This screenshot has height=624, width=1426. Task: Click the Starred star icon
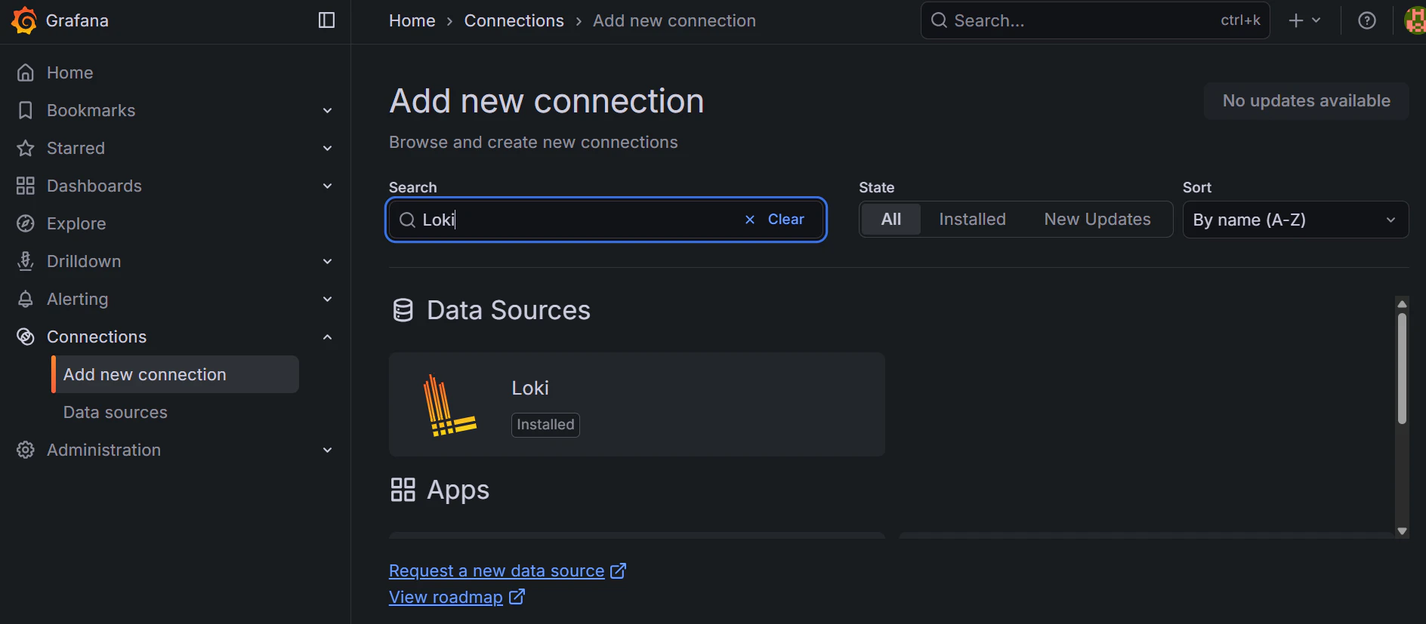tap(26, 148)
